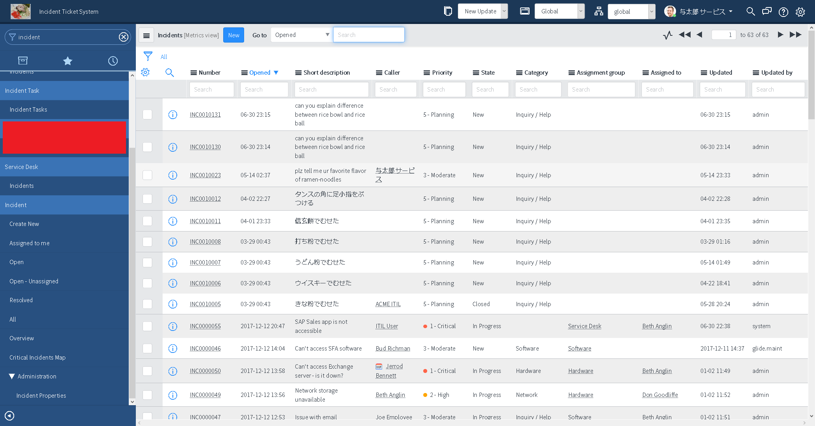Open the update set dropdown showing New Update

[483, 11]
